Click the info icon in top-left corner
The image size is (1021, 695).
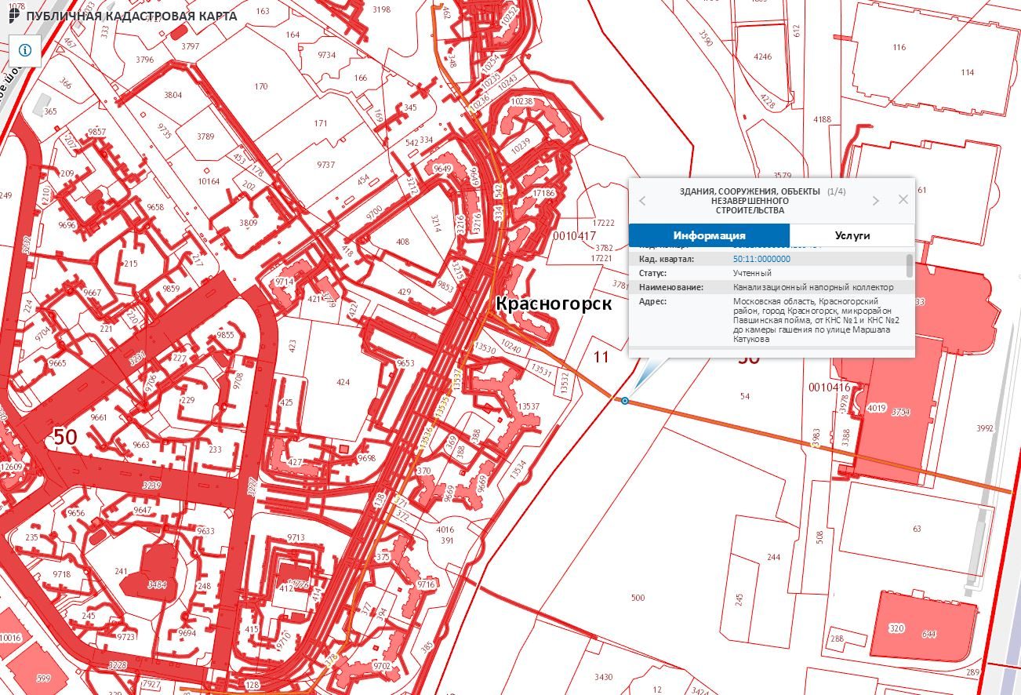25,50
